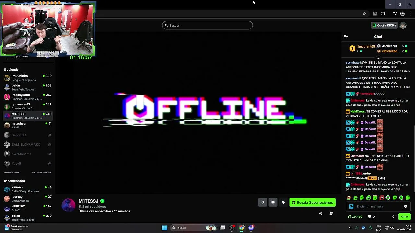
Task: Click Mostrar Menos in Siguiendo list
Action: pos(42,172)
